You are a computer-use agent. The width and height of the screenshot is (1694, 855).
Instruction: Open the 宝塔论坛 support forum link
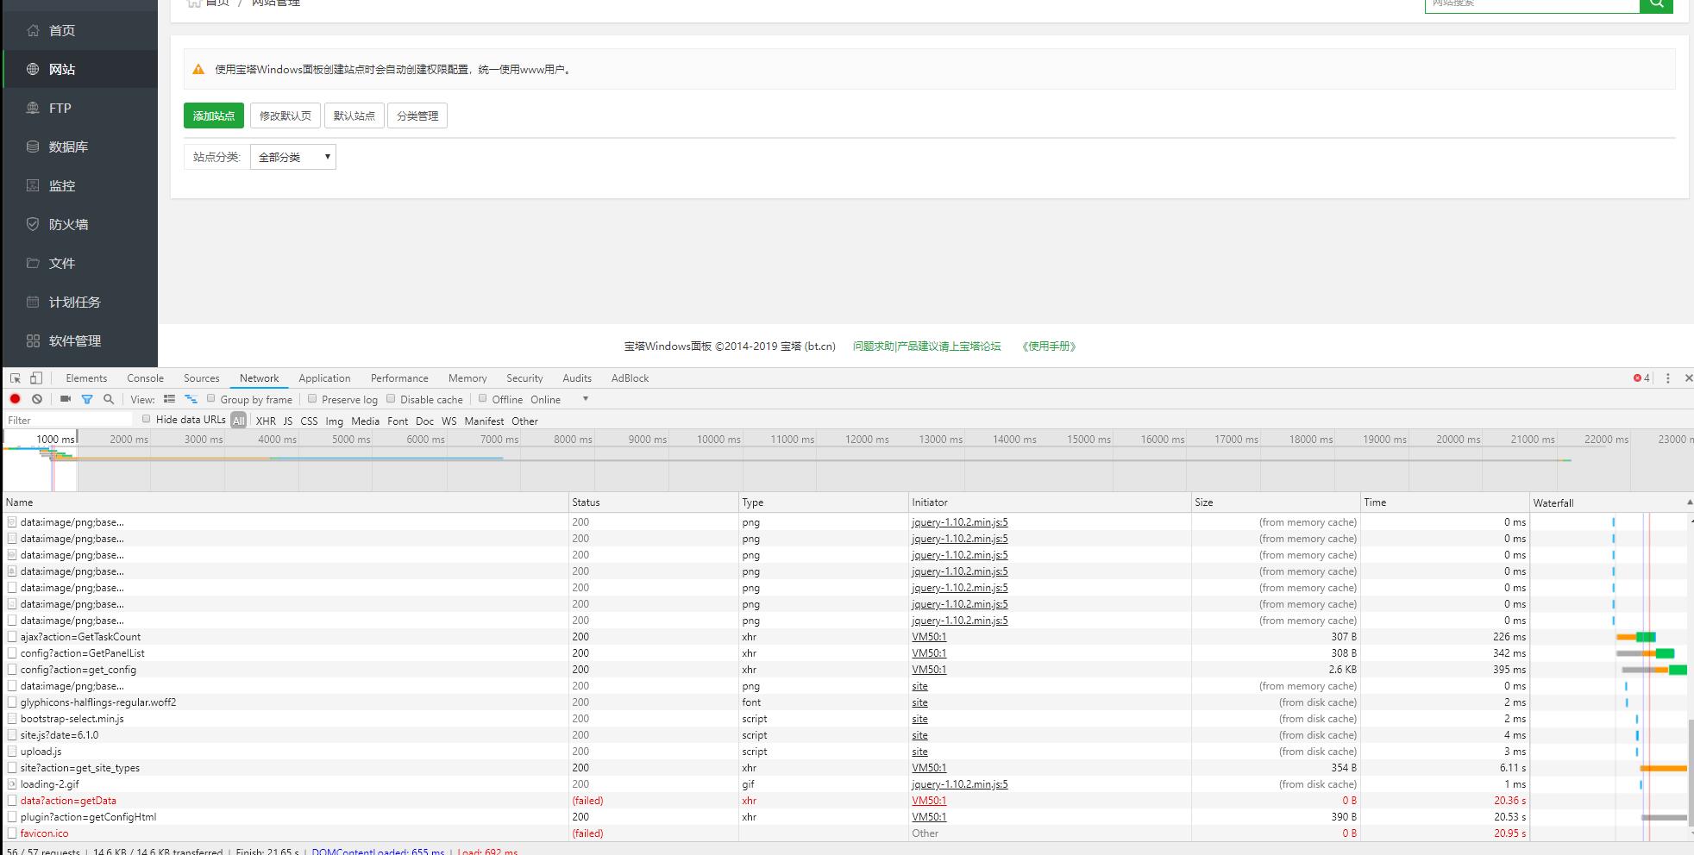[x=927, y=346]
